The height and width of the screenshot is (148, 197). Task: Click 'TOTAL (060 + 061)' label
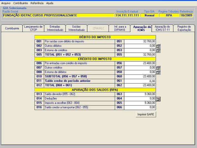click(59, 85)
